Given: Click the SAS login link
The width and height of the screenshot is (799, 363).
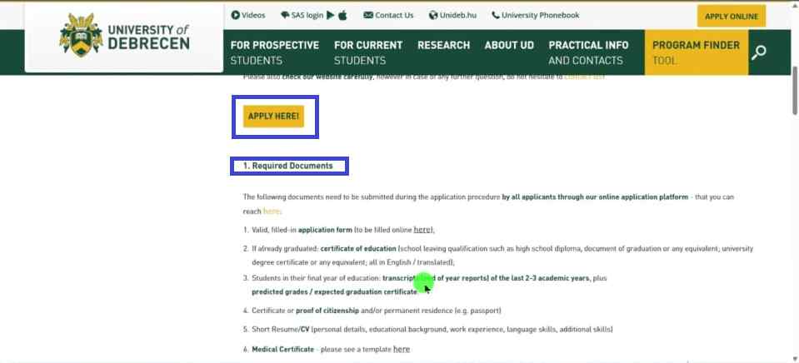Looking at the screenshot, I should [302, 15].
